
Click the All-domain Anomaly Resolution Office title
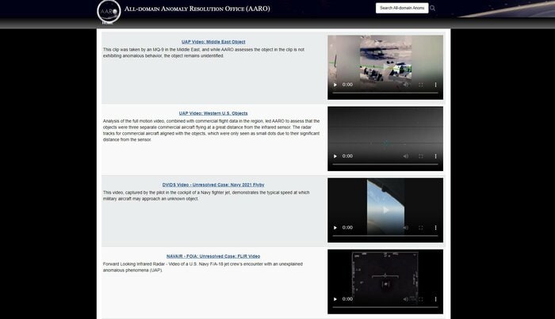197,9
